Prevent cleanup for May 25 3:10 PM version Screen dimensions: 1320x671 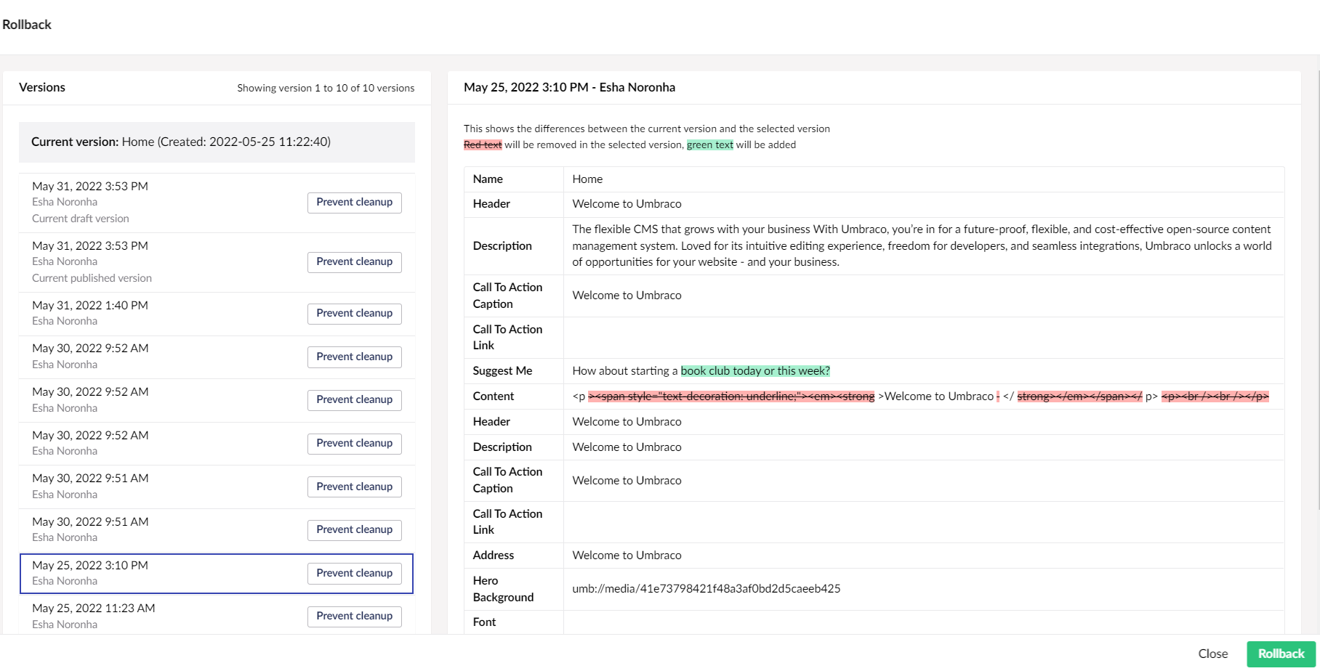(354, 574)
